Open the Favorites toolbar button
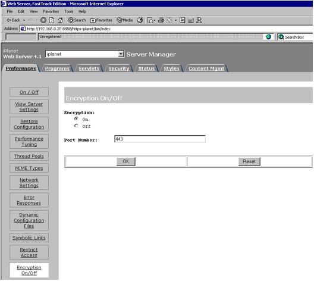Screen dimensions: 314x281 101,20
